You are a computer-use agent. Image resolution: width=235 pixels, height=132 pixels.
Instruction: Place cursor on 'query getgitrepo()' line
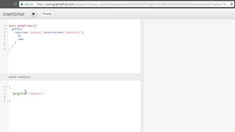pos(23,26)
